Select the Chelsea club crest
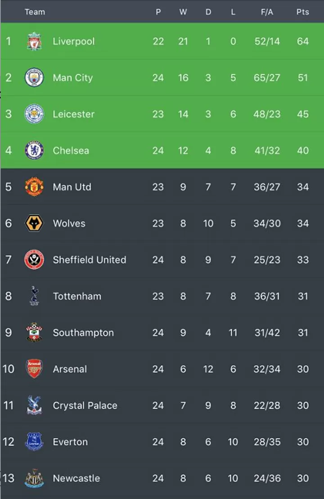 click(x=34, y=150)
